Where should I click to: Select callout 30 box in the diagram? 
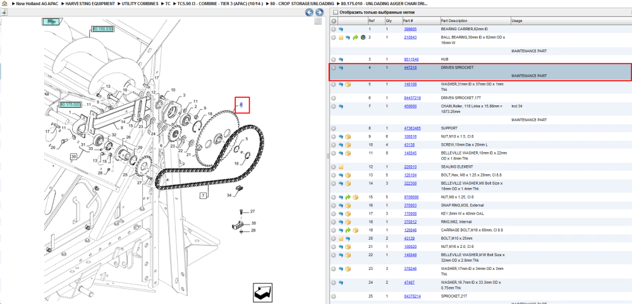point(73,156)
